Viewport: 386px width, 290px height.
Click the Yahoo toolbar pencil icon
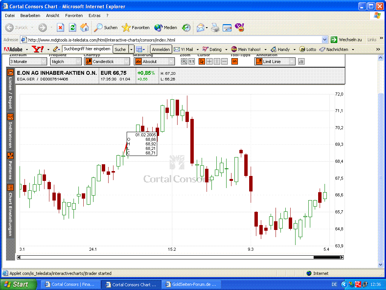click(56, 49)
